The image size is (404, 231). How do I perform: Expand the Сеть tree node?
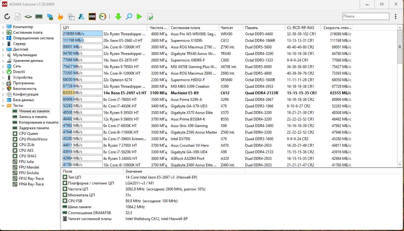3,66
